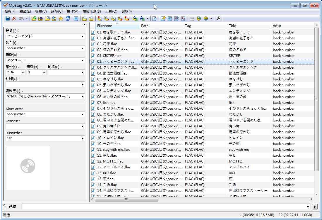Sort the list by Path column

click(161, 26)
